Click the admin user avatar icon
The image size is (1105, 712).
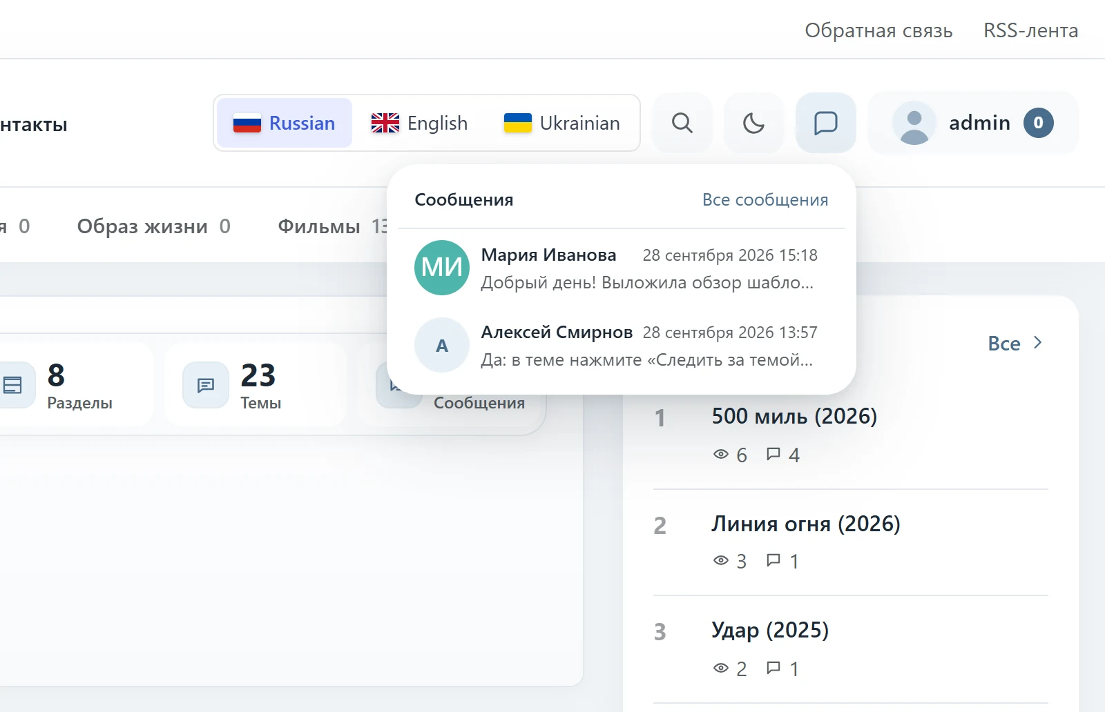(x=914, y=123)
